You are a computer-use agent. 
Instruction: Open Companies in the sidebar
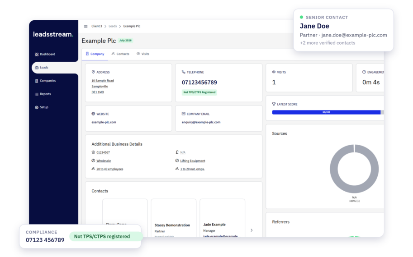45,81
